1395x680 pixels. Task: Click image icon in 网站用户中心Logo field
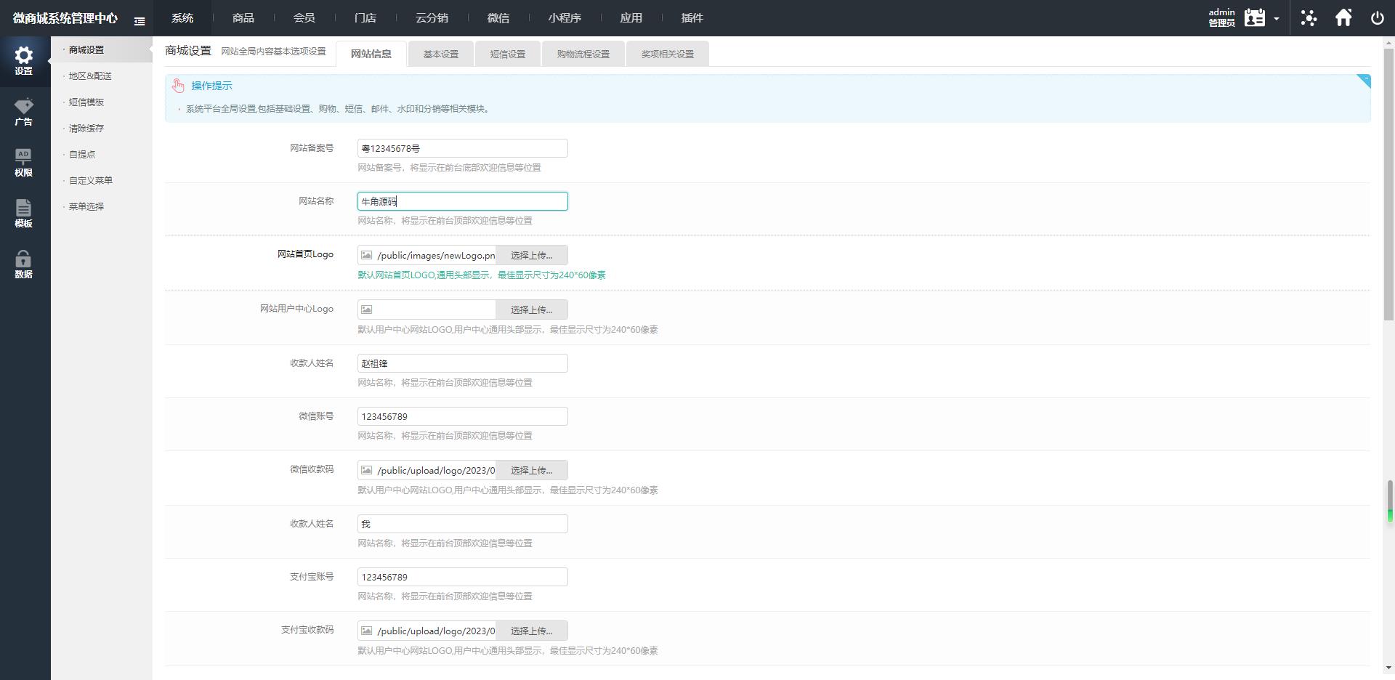367,309
